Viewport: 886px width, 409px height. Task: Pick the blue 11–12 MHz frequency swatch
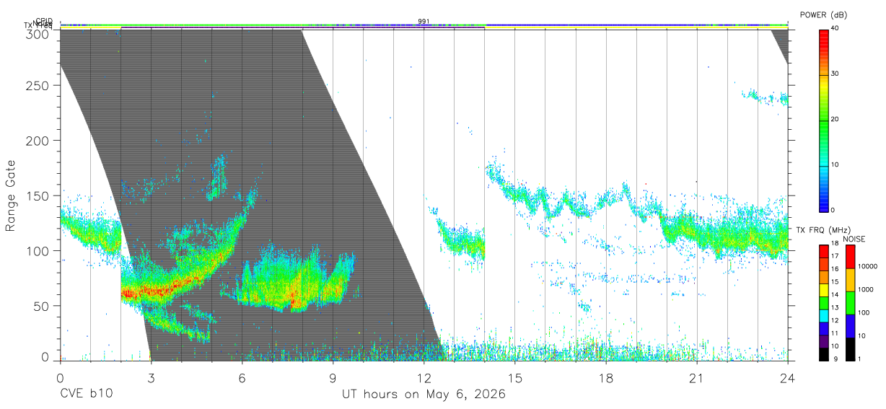tap(823, 327)
